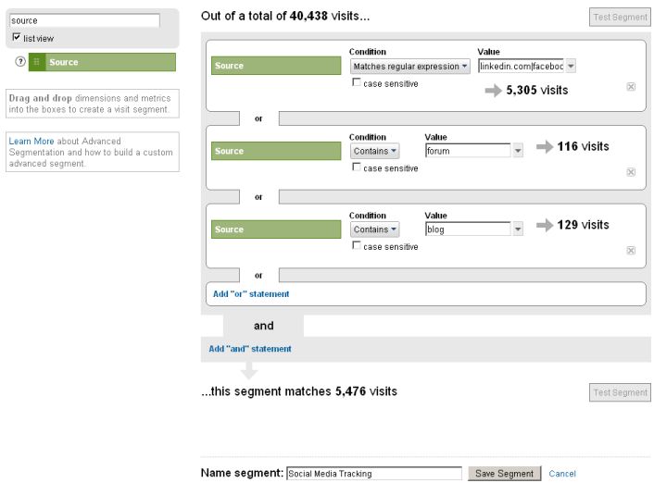Click the Cancel link
Image resolution: width=654 pixels, height=483 pixels.
(x=562, y=474)
